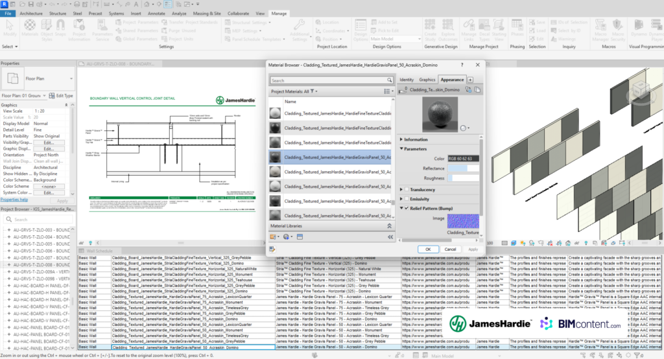Collapse the Parameters section
Viewport: 664px width, 359px height.
click(401, 148)
